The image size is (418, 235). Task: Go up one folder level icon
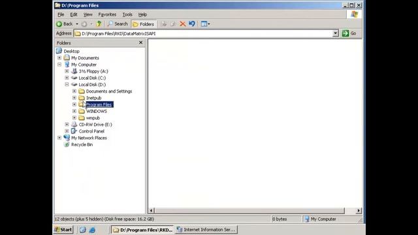(99, 24)
